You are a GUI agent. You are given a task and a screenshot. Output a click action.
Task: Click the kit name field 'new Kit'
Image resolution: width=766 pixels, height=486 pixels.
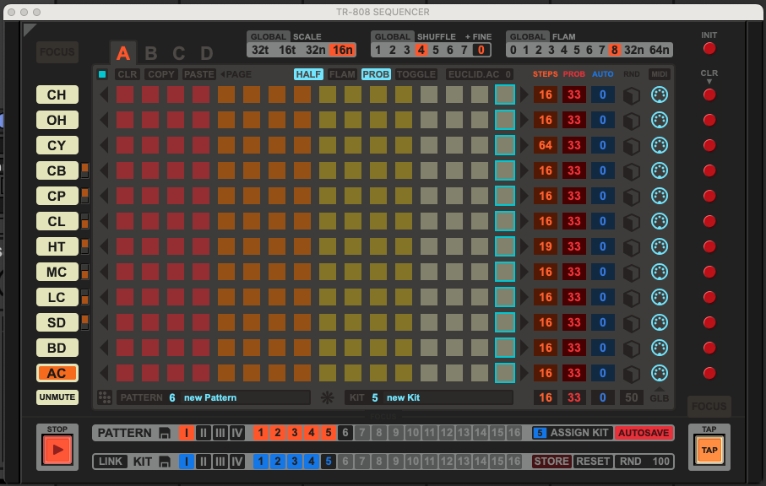pos(448,397)
